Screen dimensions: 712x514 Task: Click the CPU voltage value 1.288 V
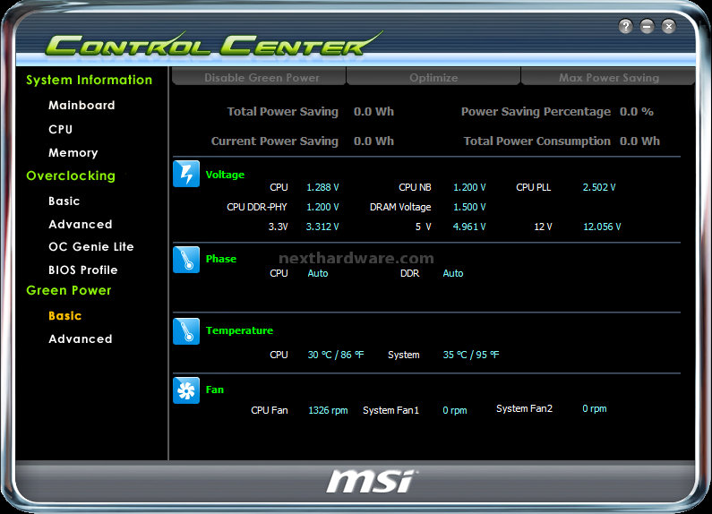322,187
